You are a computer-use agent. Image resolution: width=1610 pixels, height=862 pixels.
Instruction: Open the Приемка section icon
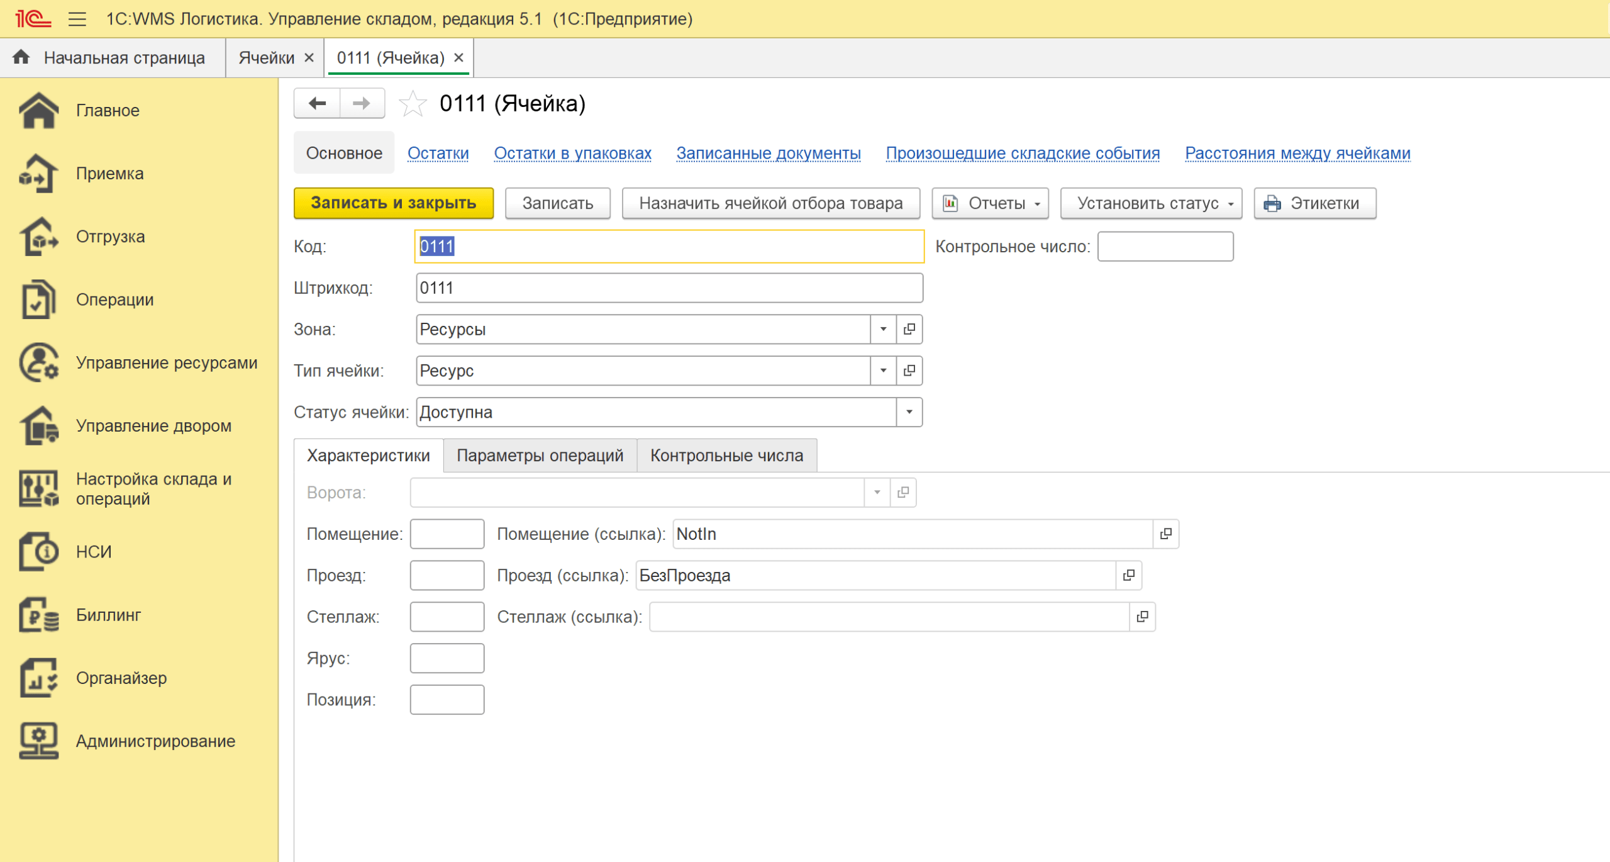(x=38, y=174)
